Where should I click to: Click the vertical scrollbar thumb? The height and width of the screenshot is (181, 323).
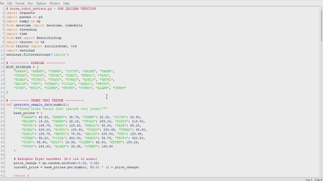click(x=321, y=26)
